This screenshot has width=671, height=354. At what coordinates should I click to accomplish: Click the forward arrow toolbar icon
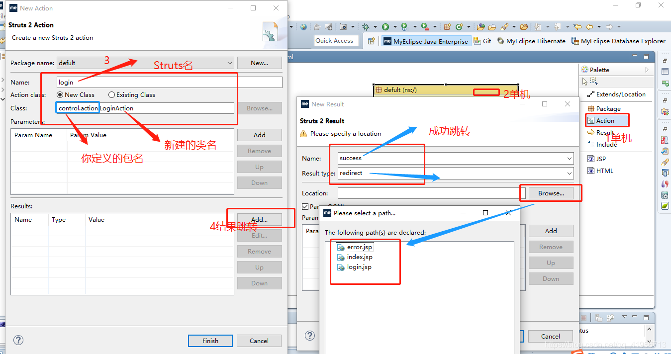tap(609, 27)
